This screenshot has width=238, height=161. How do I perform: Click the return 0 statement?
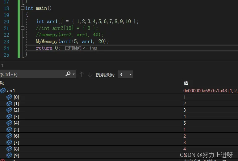(48, 48)
